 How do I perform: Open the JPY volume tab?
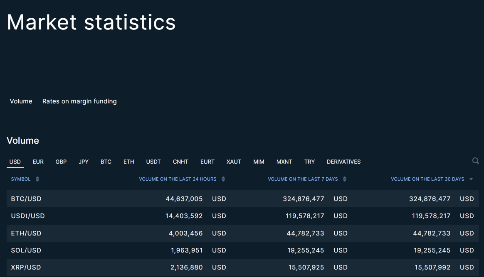point(84,162)
